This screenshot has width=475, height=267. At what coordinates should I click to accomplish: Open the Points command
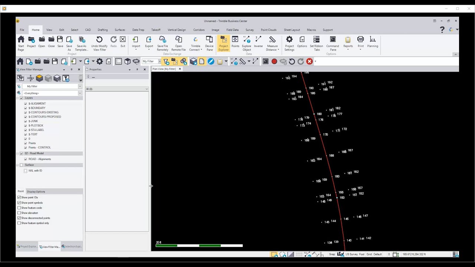(x=235, y=42)
